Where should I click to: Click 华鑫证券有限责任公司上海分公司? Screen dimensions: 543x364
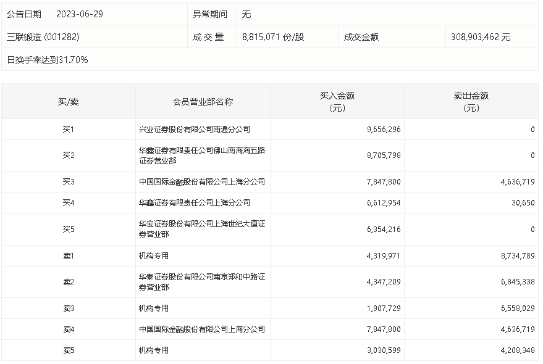coord(194,203)
